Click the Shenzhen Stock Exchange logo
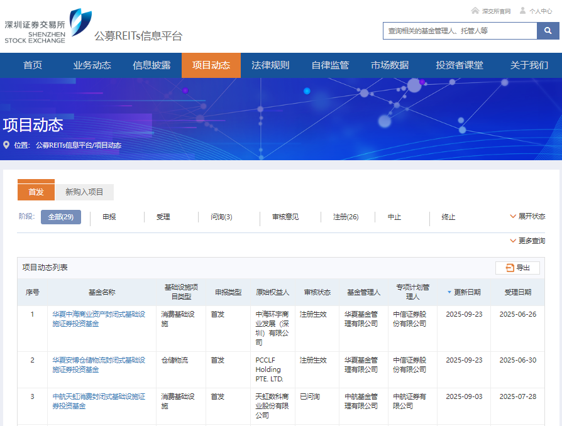 (48, 26)
